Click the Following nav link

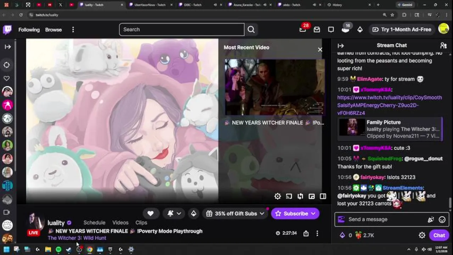tap(29, 30)
